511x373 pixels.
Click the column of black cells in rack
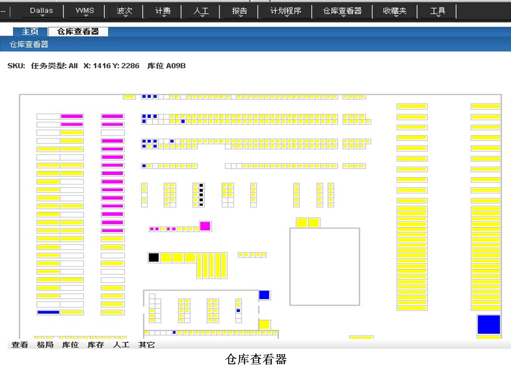coord(201,195)
